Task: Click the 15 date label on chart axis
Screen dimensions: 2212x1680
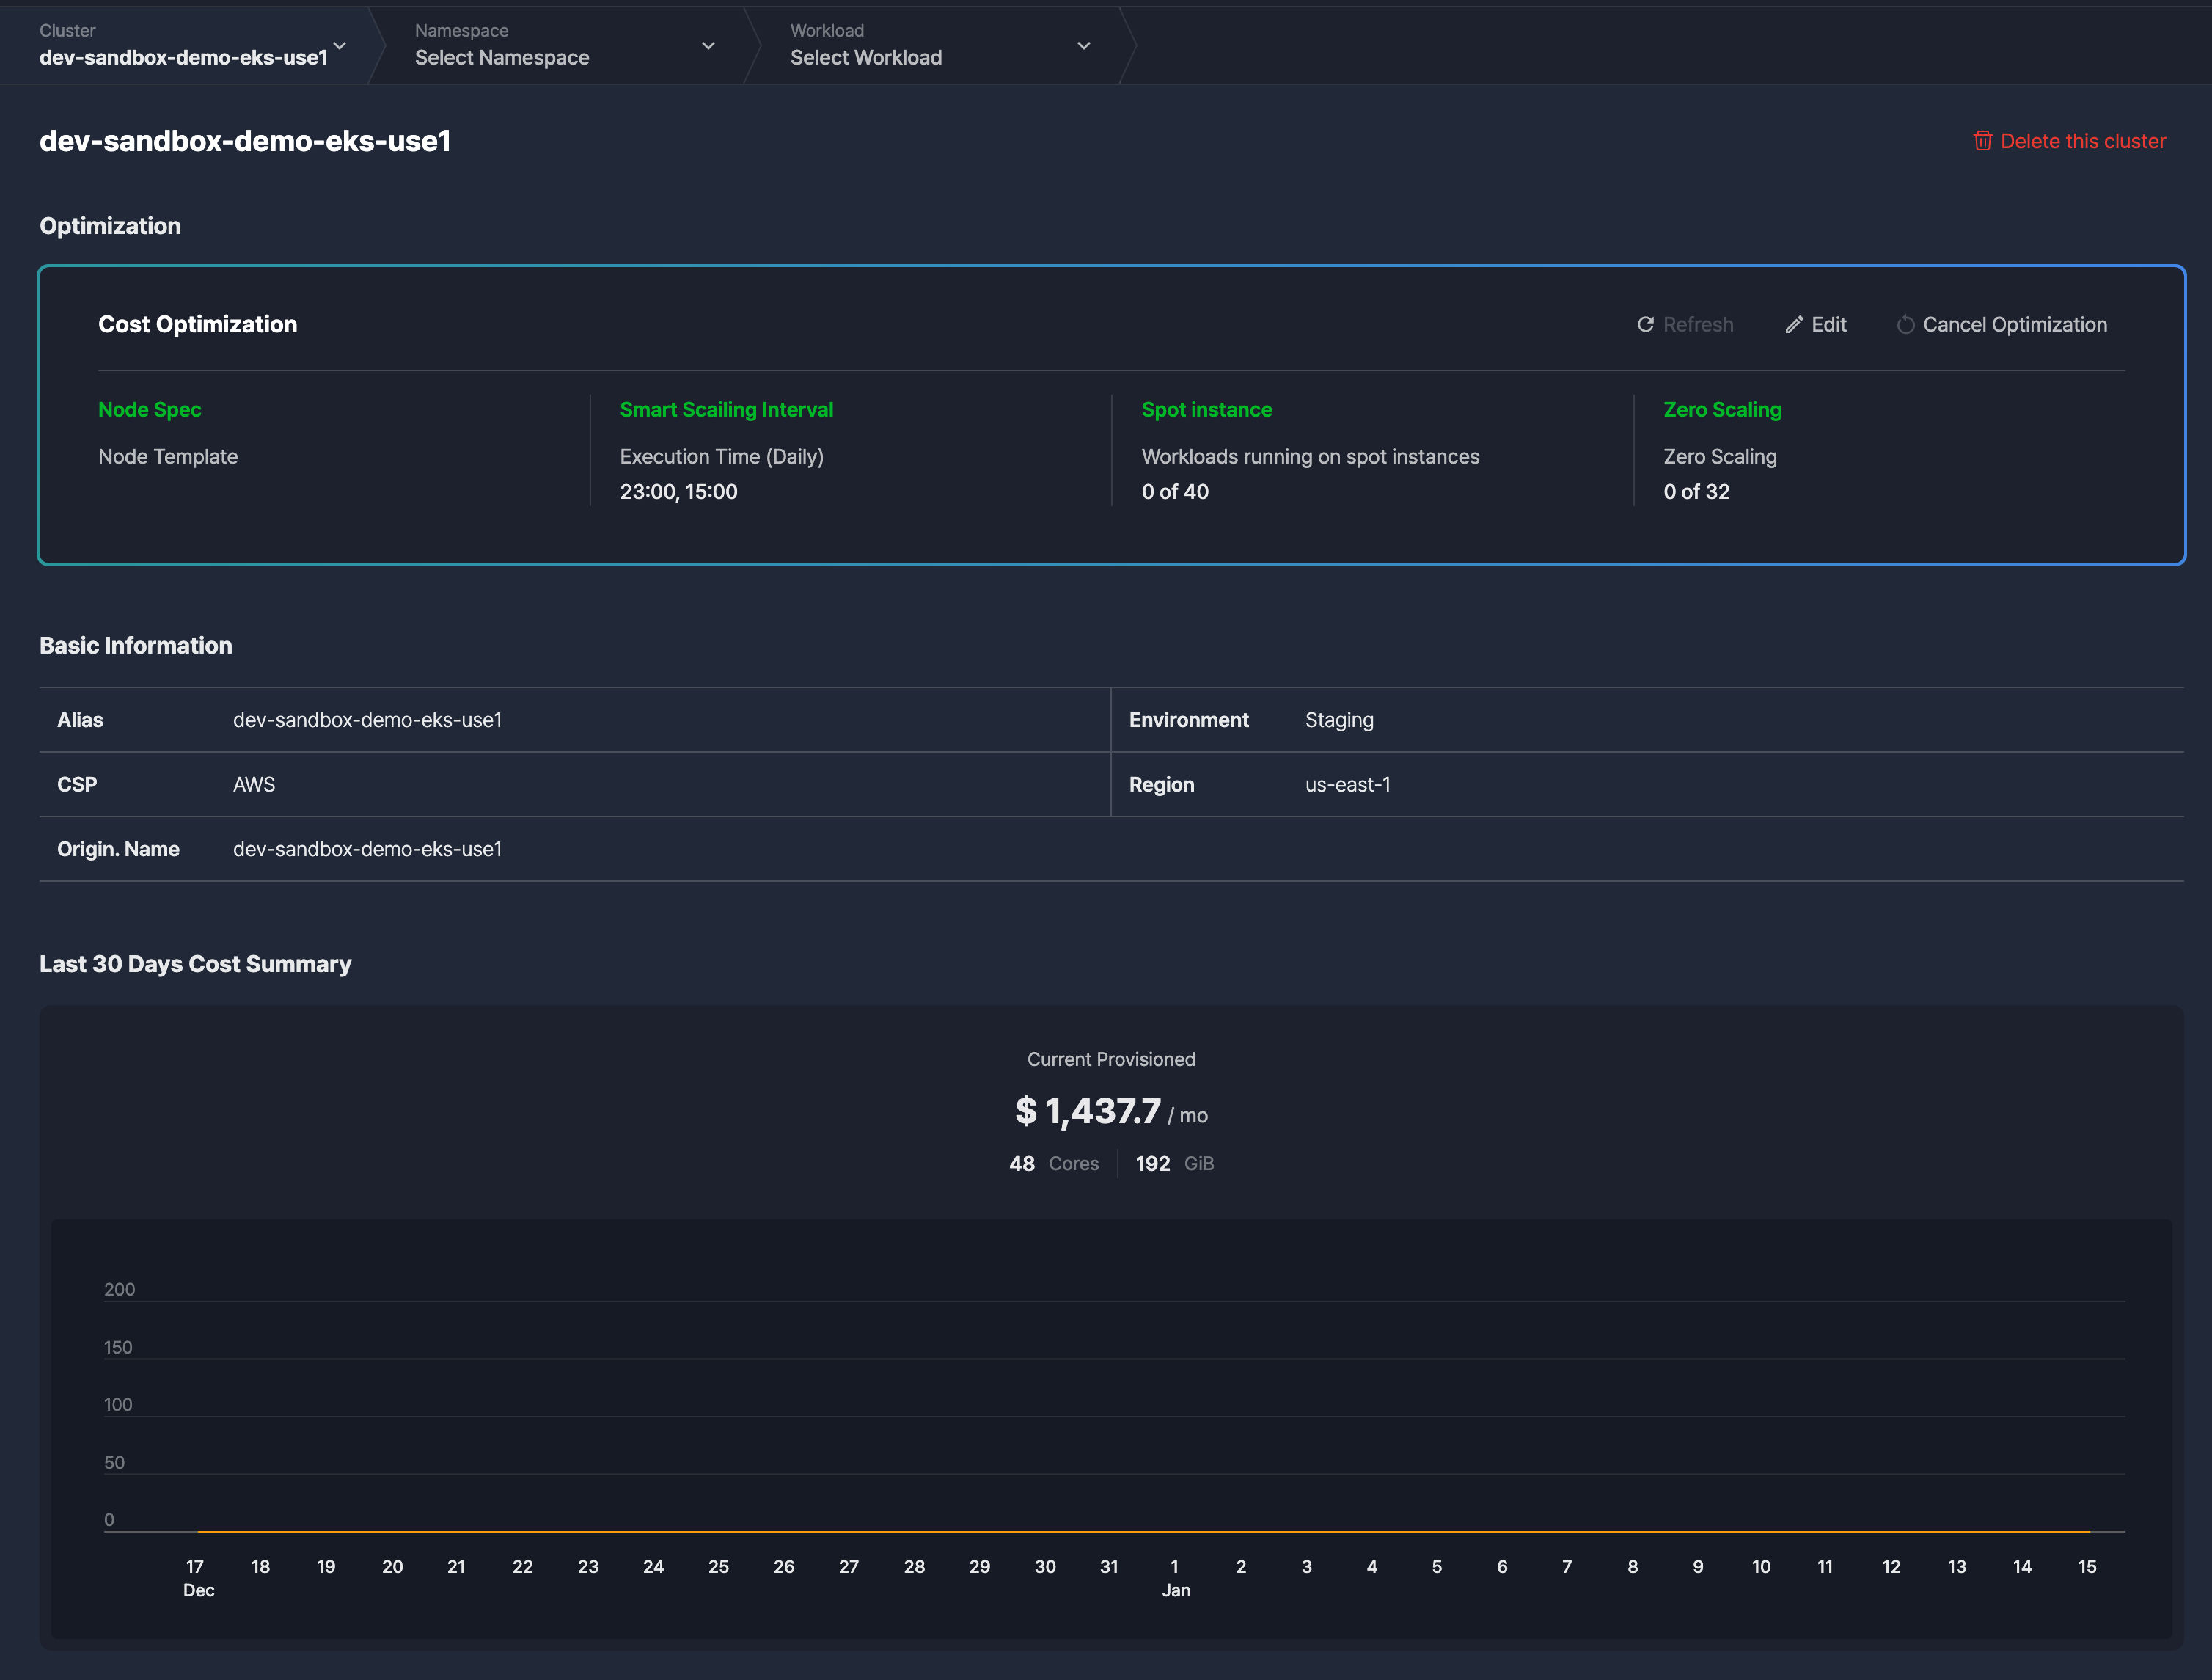Action: point(2087,1567)
